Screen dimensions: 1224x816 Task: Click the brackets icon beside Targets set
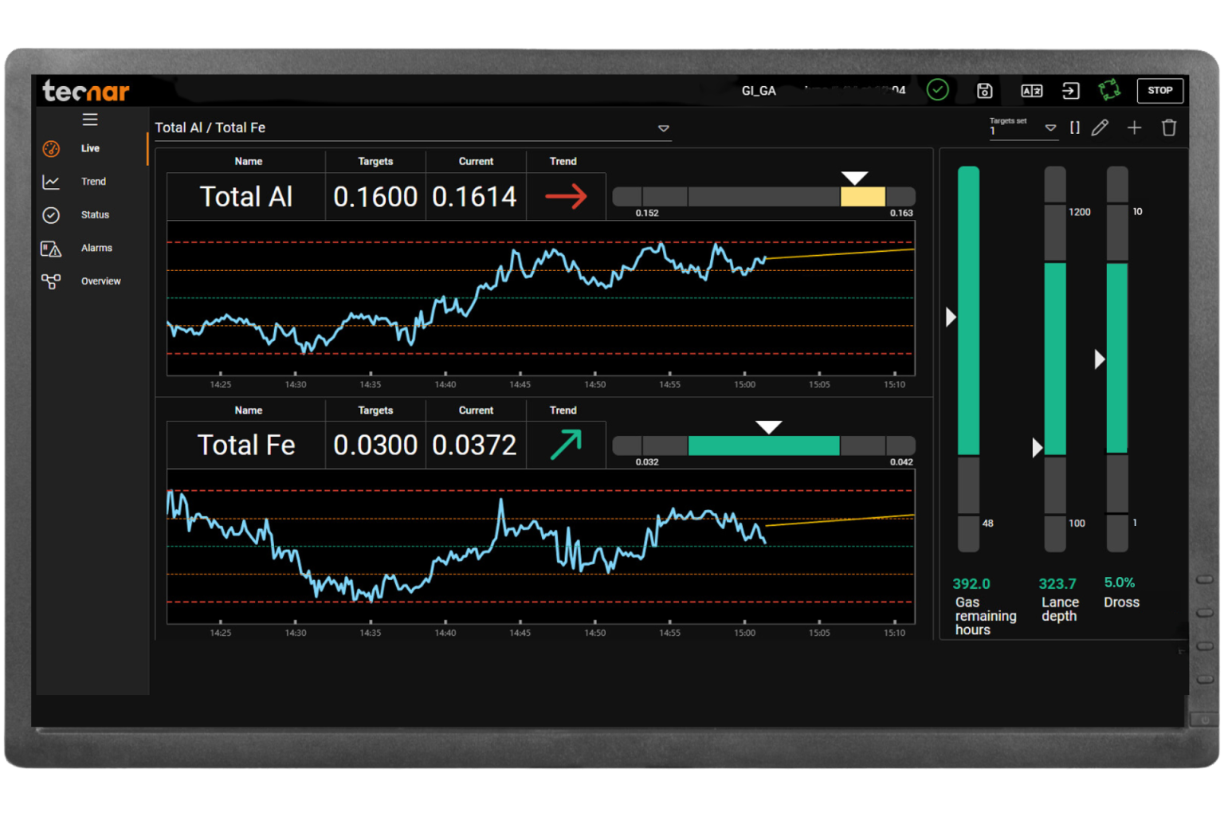[x=1074, y=127]
